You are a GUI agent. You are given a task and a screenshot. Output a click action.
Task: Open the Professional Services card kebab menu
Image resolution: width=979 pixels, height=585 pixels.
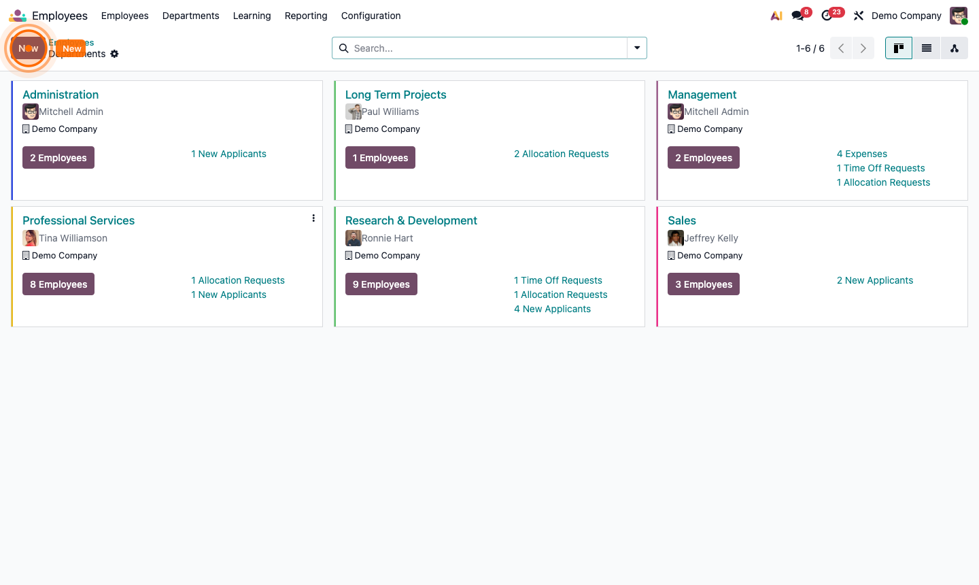pyautogui.click(x=313, y=218)
